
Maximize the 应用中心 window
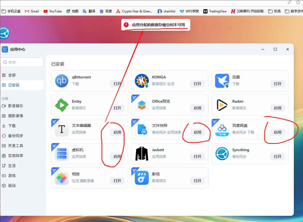tap(275, 49)
